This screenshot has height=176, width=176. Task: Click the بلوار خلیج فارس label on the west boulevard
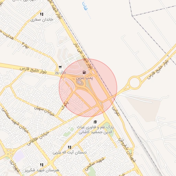click(33, 70)
